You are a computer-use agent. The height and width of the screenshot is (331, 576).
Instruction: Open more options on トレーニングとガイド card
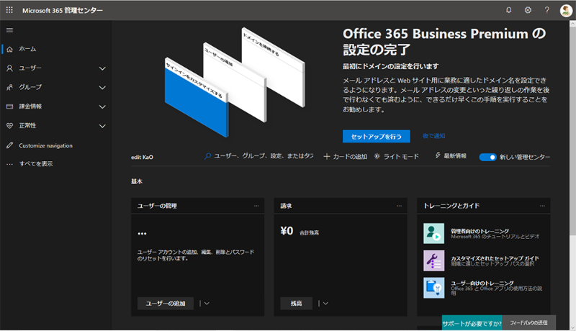(542, 206)
